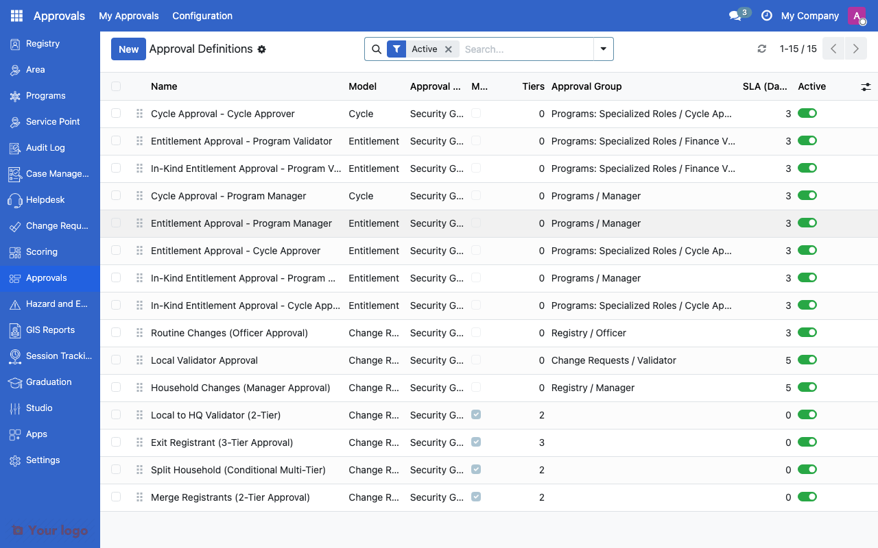Open Configuration menu
878x548 pixels.
point(202,16)
